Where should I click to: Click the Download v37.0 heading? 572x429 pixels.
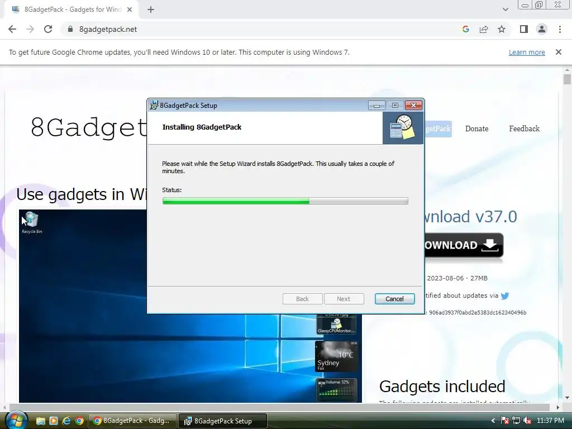coord(470,217)
